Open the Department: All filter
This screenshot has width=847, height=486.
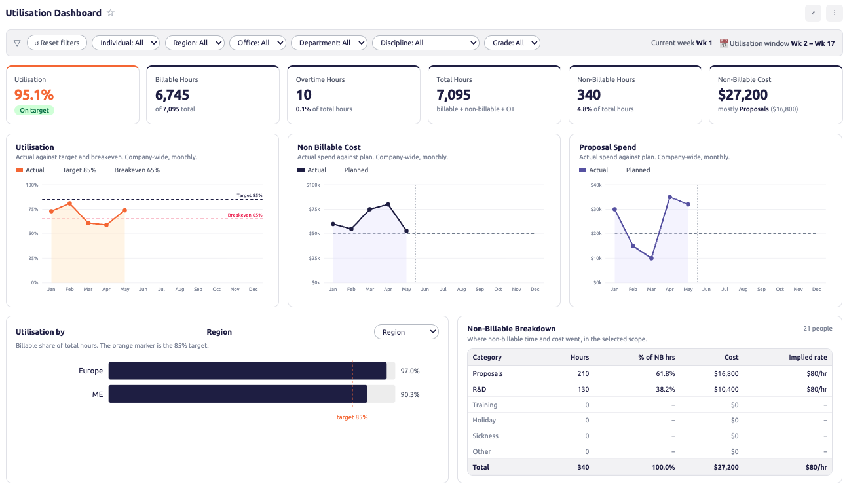(329, 43)
